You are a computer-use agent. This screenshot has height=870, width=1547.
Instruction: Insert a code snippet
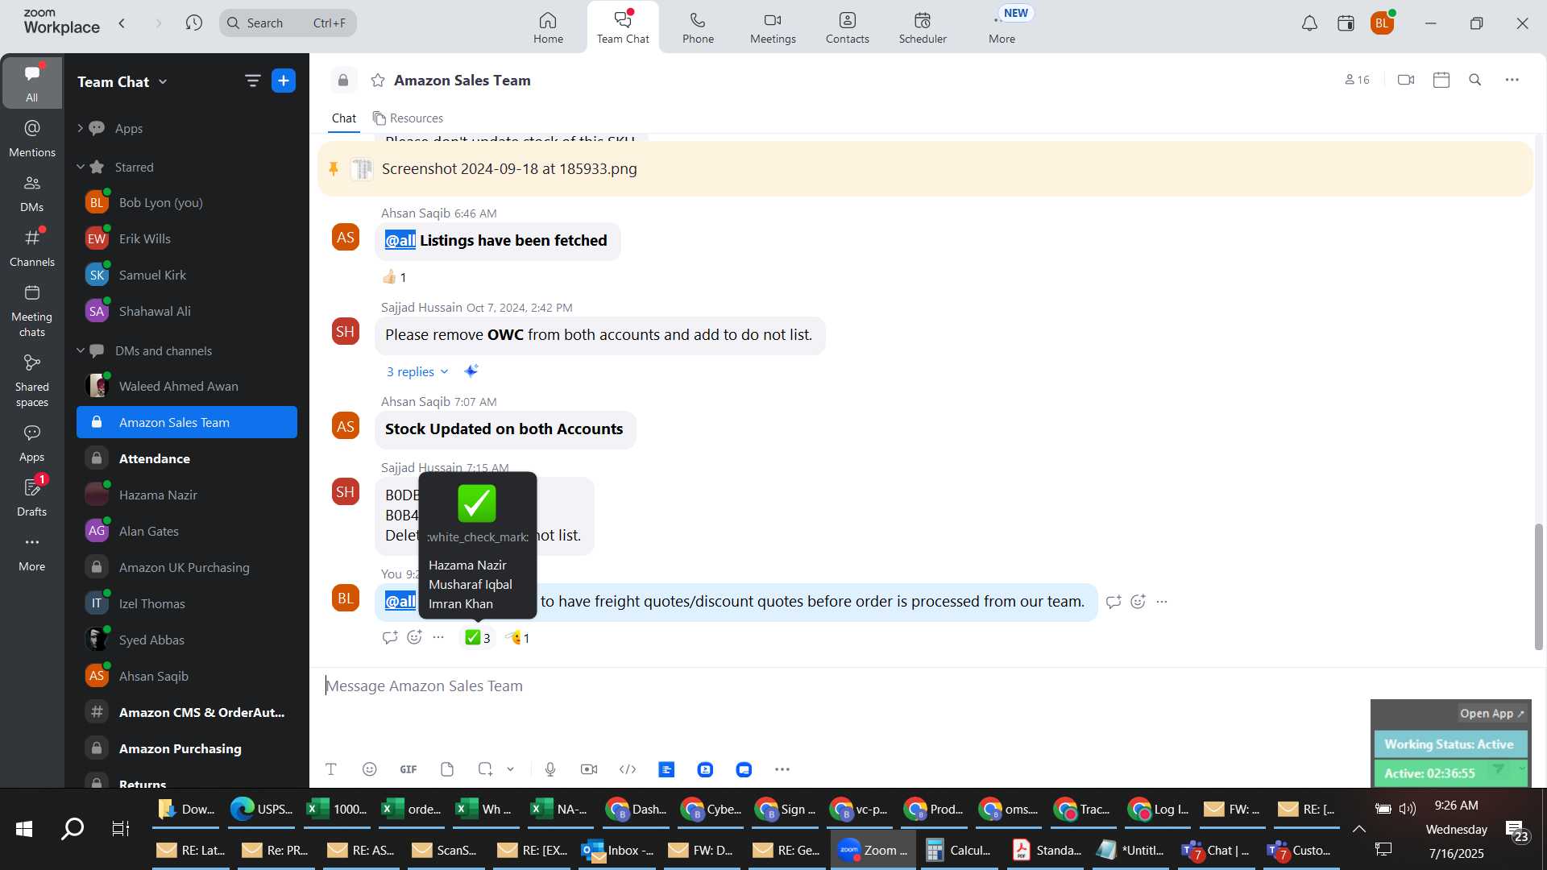click(628, 769)
